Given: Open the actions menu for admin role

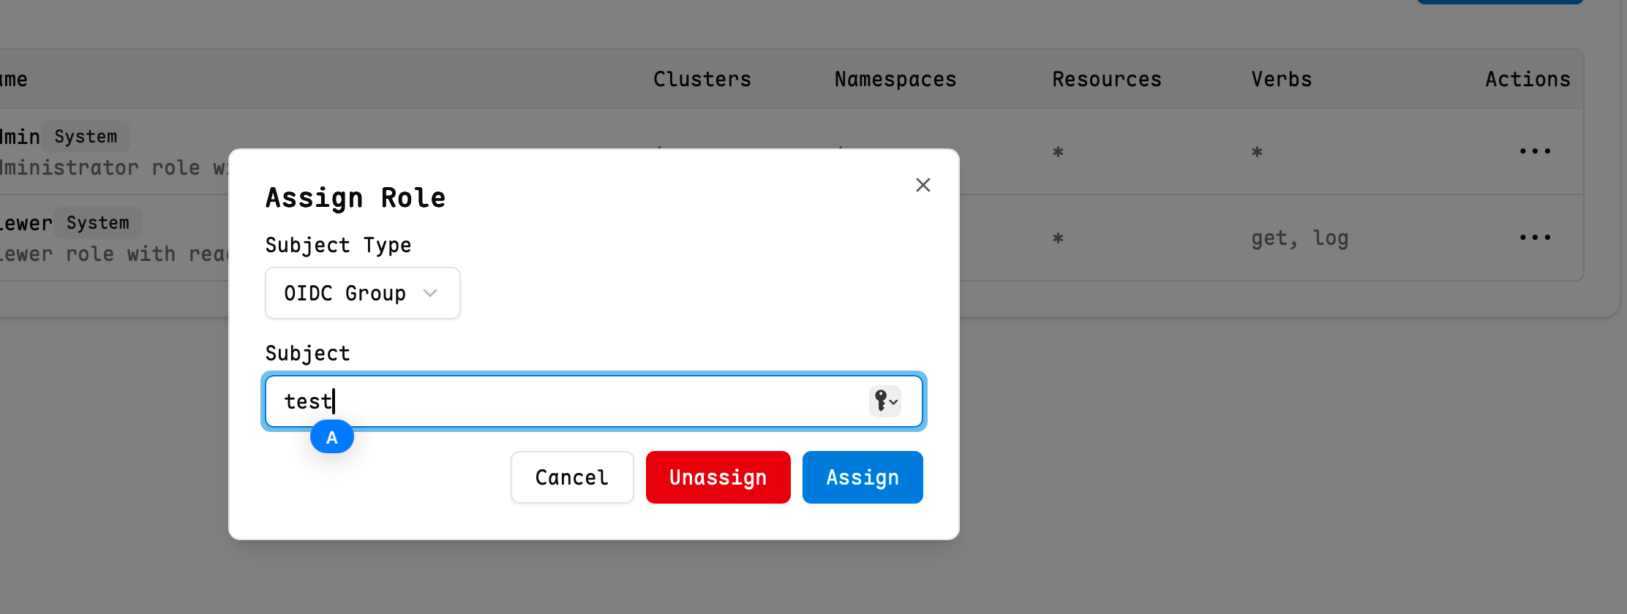Looking at the screenshot, I should [1534, 151].
